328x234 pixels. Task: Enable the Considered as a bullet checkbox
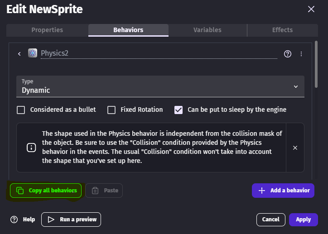(x=21, y=110)
